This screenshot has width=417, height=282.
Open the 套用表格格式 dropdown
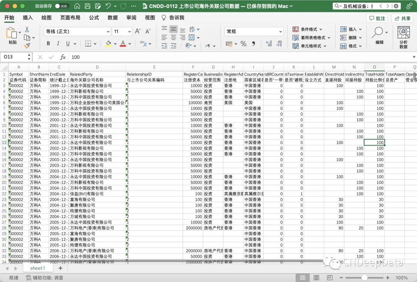[312, 38]
